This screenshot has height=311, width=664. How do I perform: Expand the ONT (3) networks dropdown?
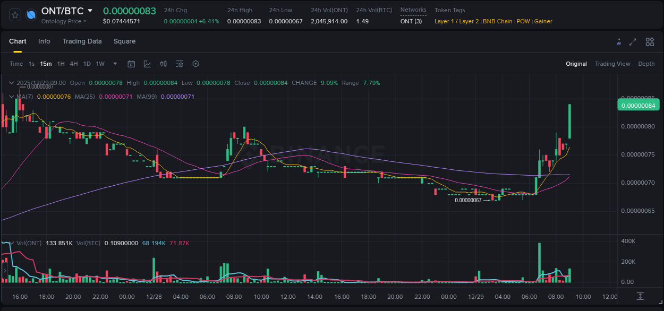413,21
